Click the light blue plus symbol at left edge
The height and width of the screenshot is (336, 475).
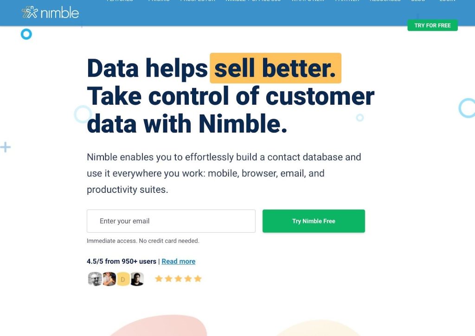click(5, 147)
